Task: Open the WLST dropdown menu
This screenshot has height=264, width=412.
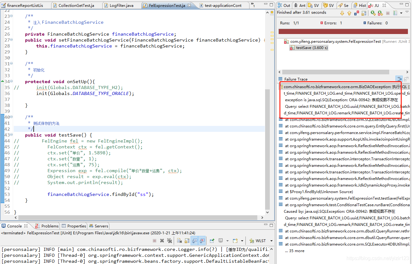Action: pos(271,240)
